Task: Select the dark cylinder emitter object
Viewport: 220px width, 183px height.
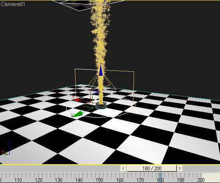Action: (x=101, y=106)
